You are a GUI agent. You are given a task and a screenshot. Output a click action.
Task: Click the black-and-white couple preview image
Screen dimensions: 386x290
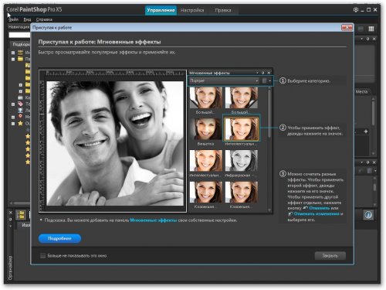tap(115, 143)
